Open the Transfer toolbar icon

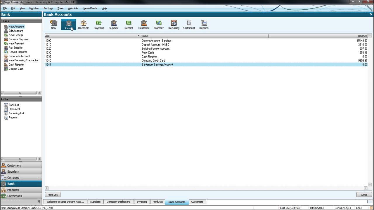(159, 24)
